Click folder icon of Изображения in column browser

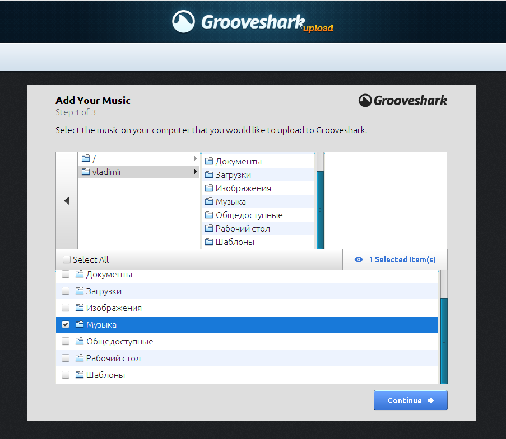tap(209, 188)
